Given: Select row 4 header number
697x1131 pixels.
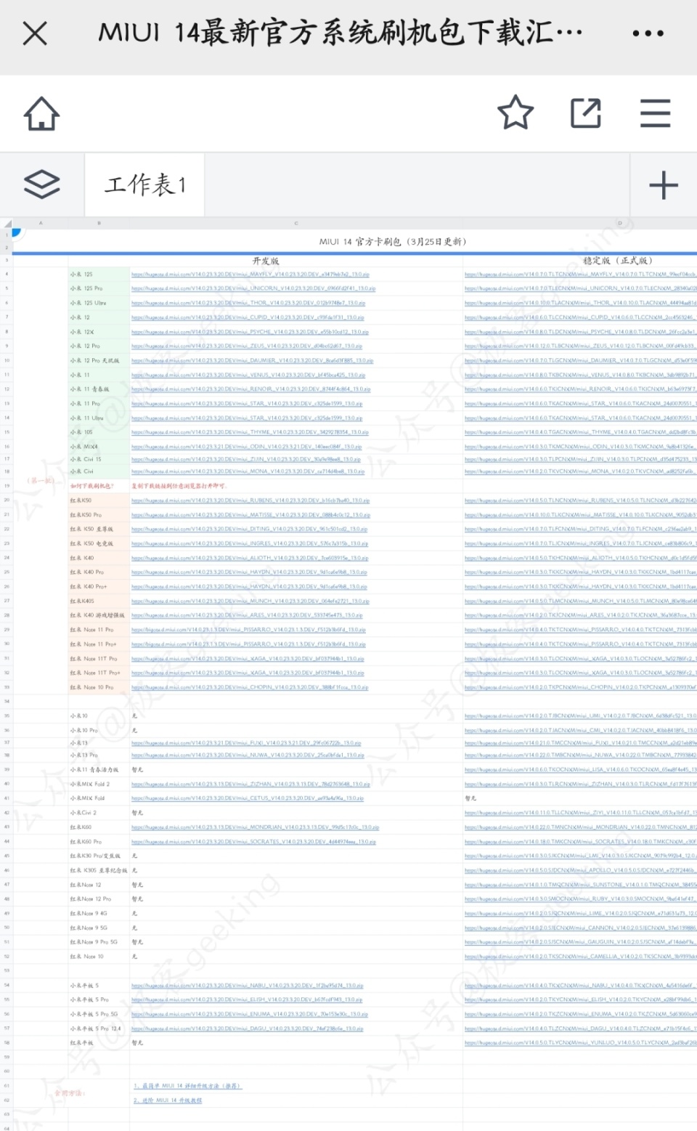Looking at the screenshot, I should click(x=7, y=275).
